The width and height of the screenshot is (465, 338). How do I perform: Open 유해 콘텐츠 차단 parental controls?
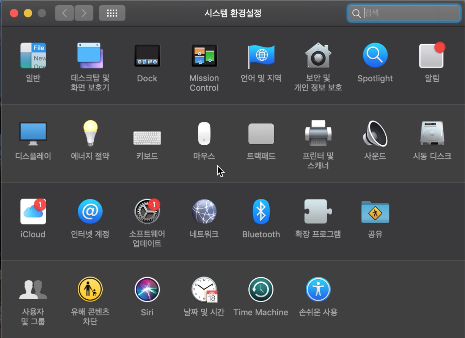pos(90,290)
